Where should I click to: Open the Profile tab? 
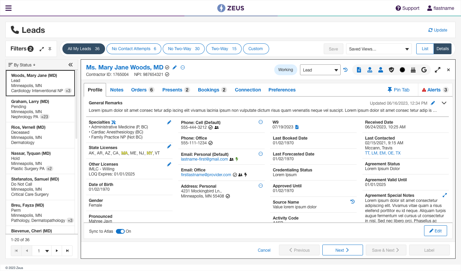[x=95, y=90]
